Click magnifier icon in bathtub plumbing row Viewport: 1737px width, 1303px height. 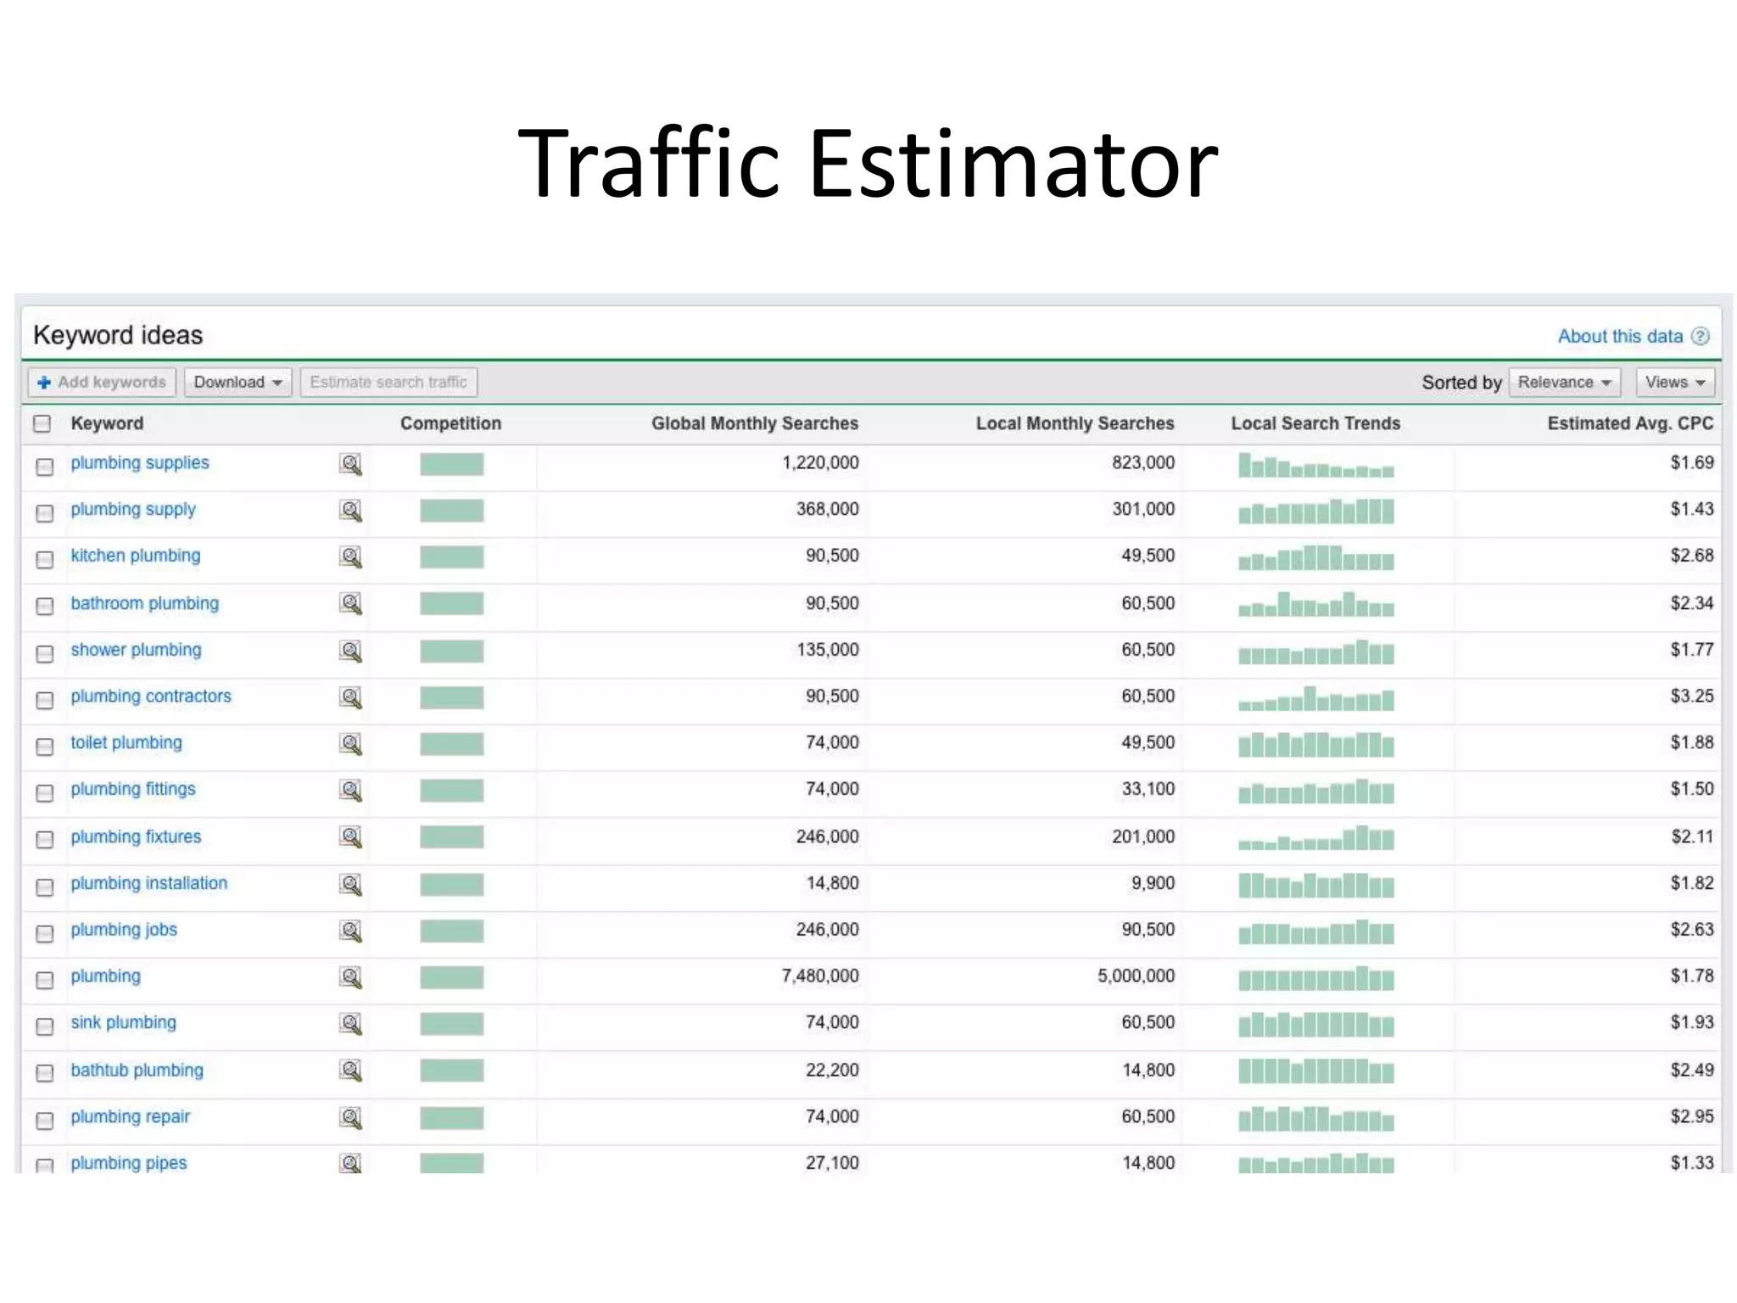[x=350, y=1071]
